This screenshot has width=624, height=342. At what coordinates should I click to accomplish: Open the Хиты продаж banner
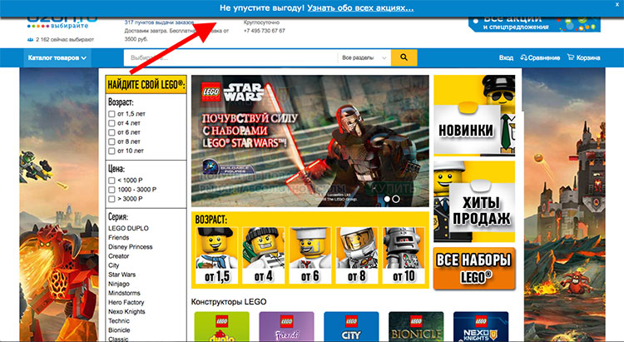coord(474,201)
